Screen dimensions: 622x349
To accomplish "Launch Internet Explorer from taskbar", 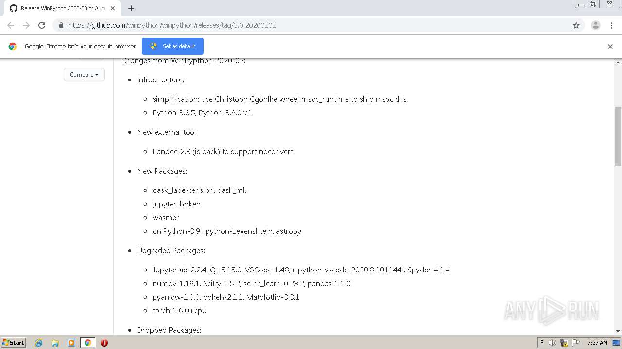I will pos(38,343).
